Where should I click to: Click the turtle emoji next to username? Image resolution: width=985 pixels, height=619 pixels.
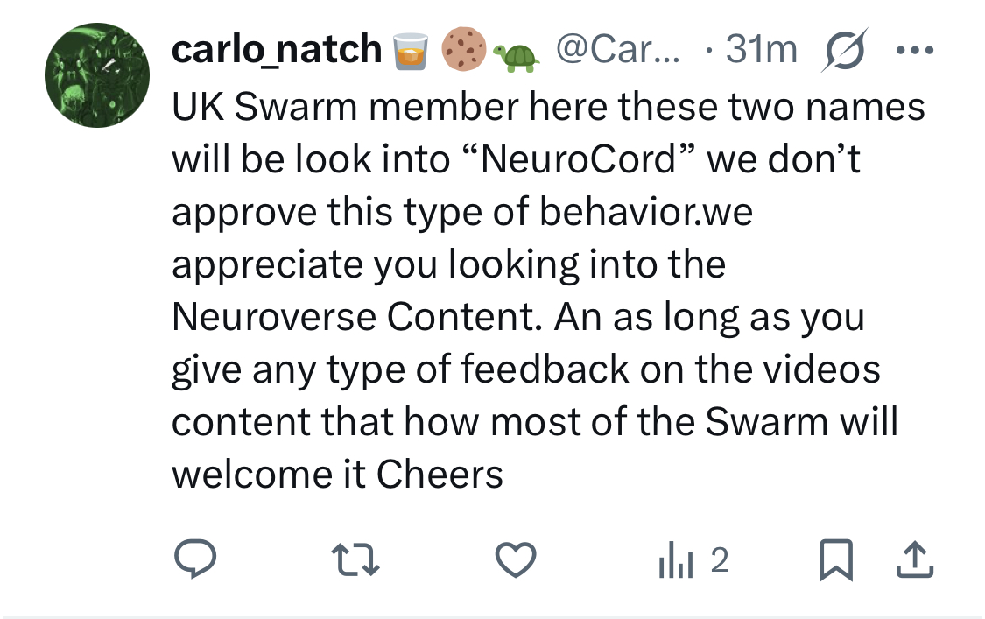(x=517, y=58)
